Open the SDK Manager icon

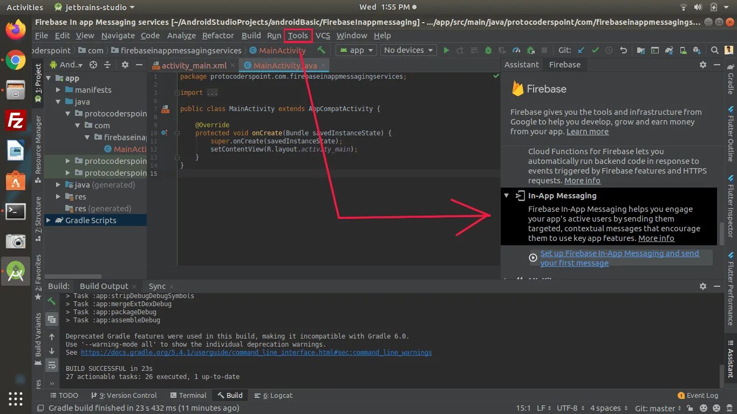tap(697, 50)
